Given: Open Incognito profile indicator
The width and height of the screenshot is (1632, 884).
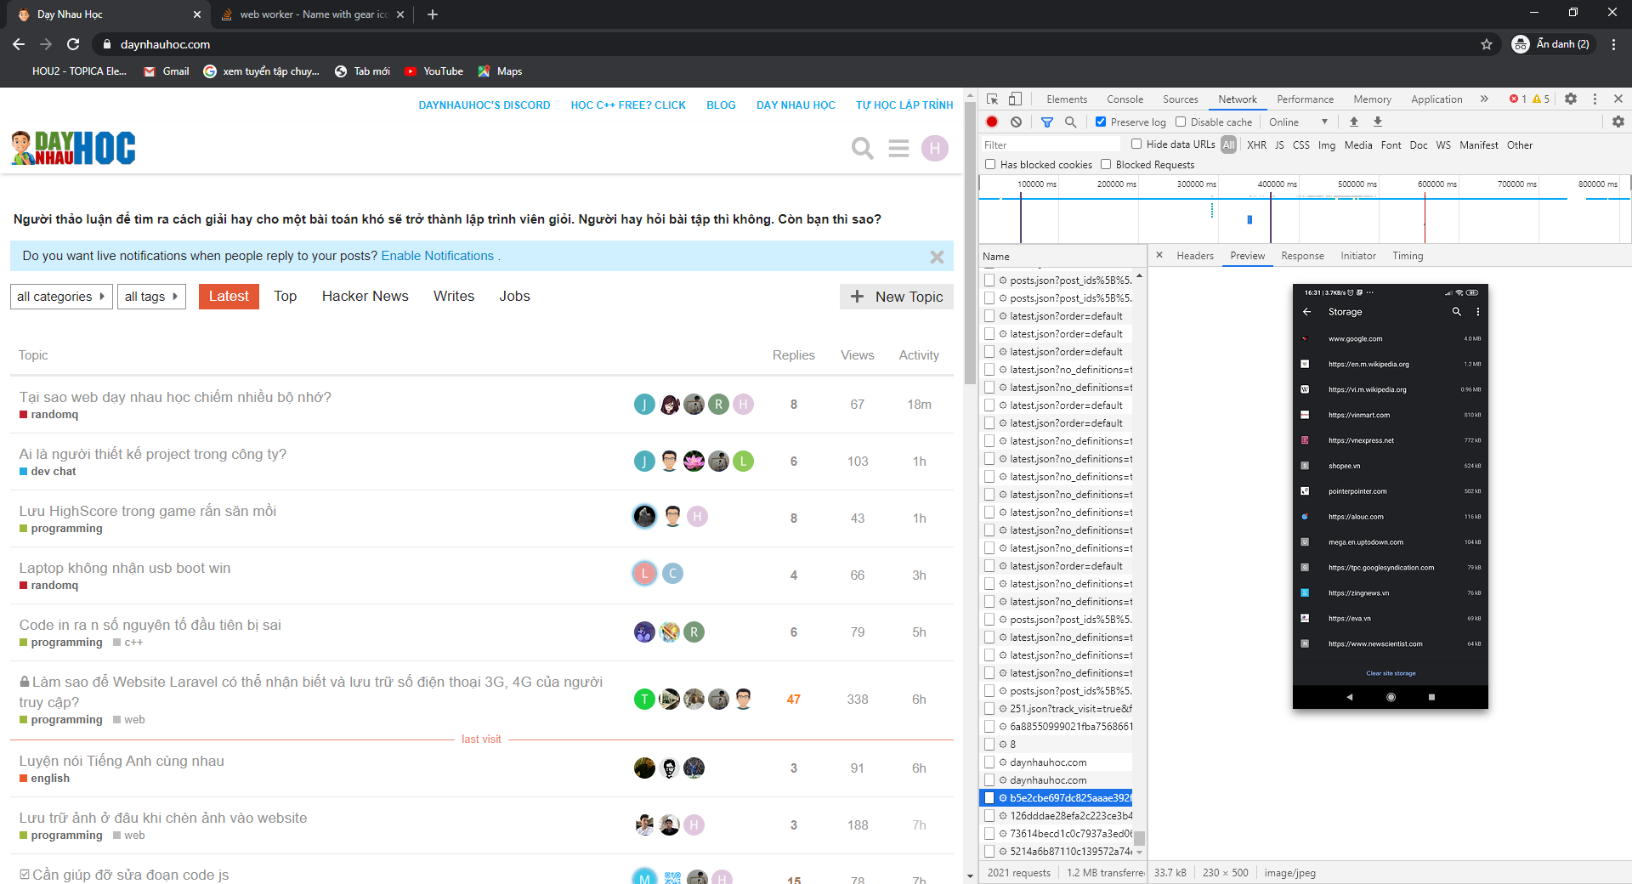Looking at the screenshot, I should pos(1552,44).
